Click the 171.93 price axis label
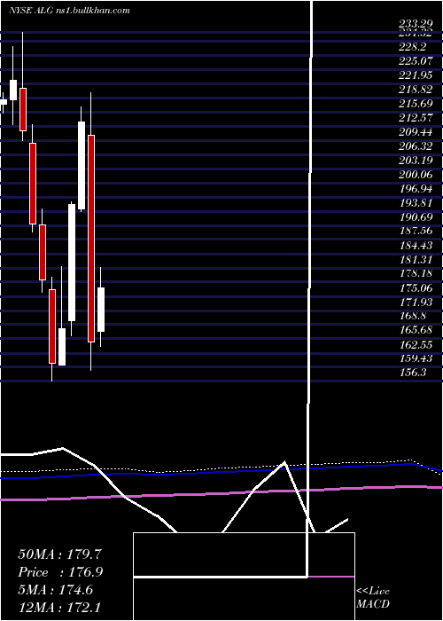The height and width of the screenshot is (621, 443). click(416, 303)
